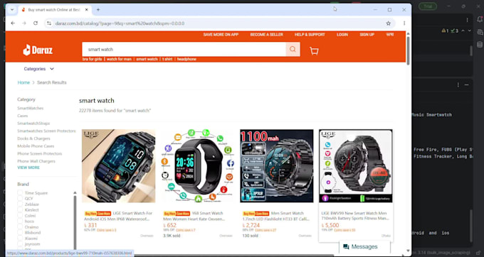Open the LIGE square smart watch thumbnail

point(119,166)
